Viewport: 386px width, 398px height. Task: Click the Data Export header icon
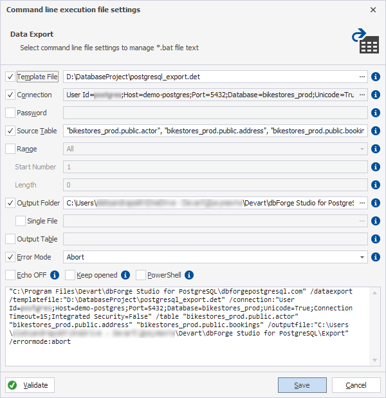click(365, 41)
